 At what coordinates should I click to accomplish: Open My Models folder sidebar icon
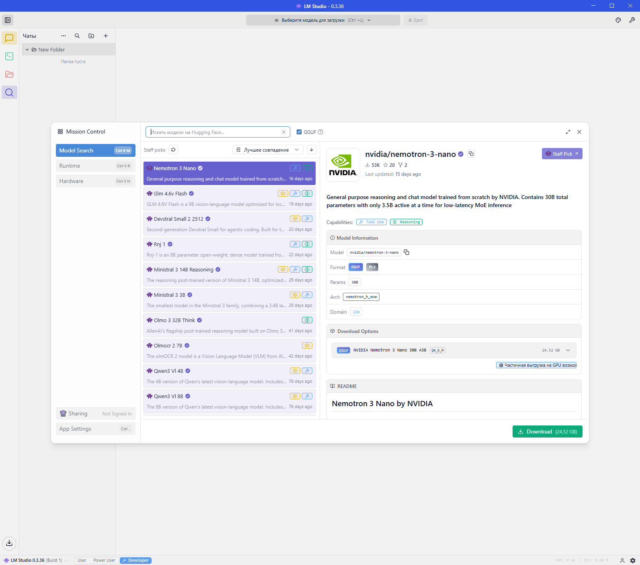pos(9,74)
